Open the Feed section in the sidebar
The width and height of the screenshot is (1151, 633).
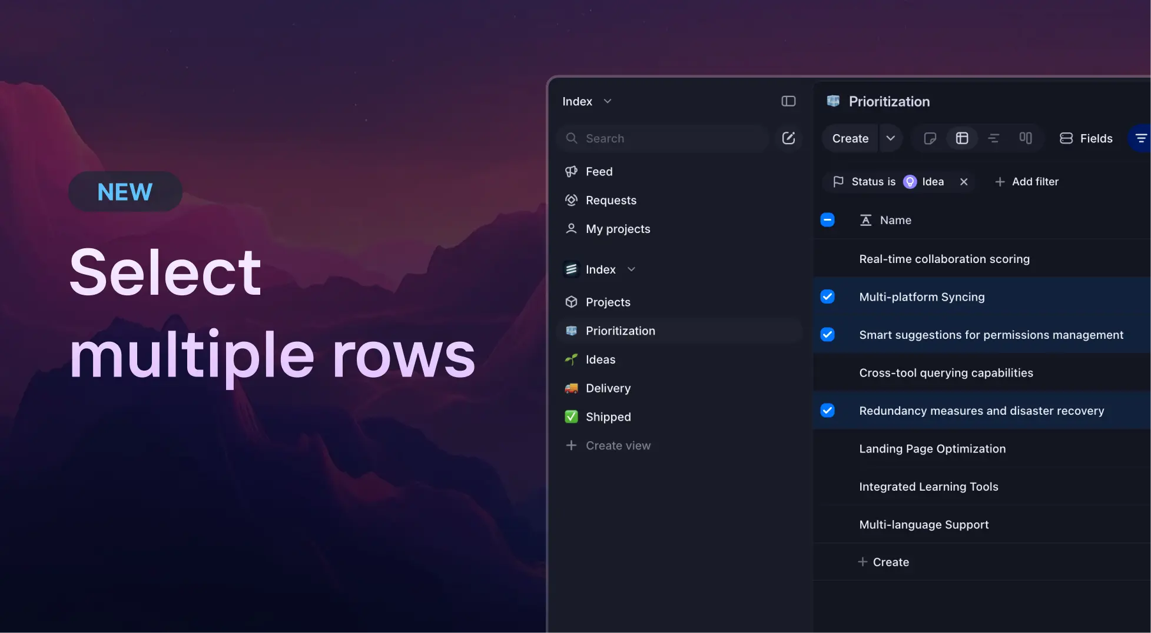(598, 171)
